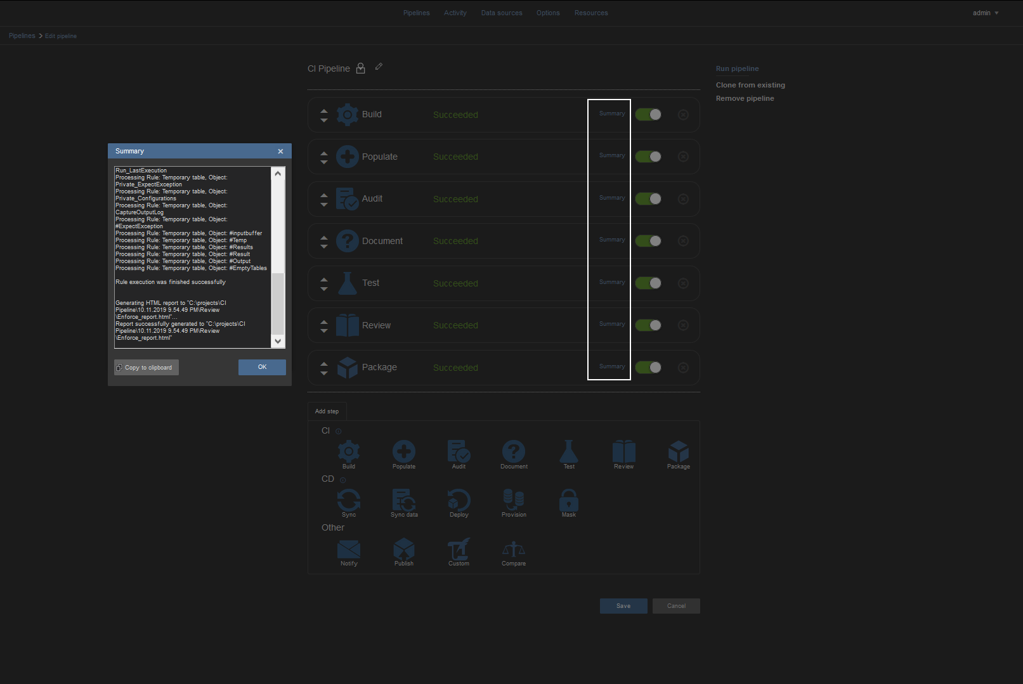Open the Options menu
Screen dimensions: 1023x684
tap(548, 13)
